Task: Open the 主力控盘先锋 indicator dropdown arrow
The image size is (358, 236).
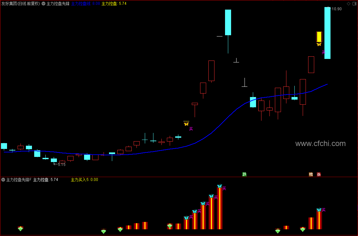Action: (43, 4)
